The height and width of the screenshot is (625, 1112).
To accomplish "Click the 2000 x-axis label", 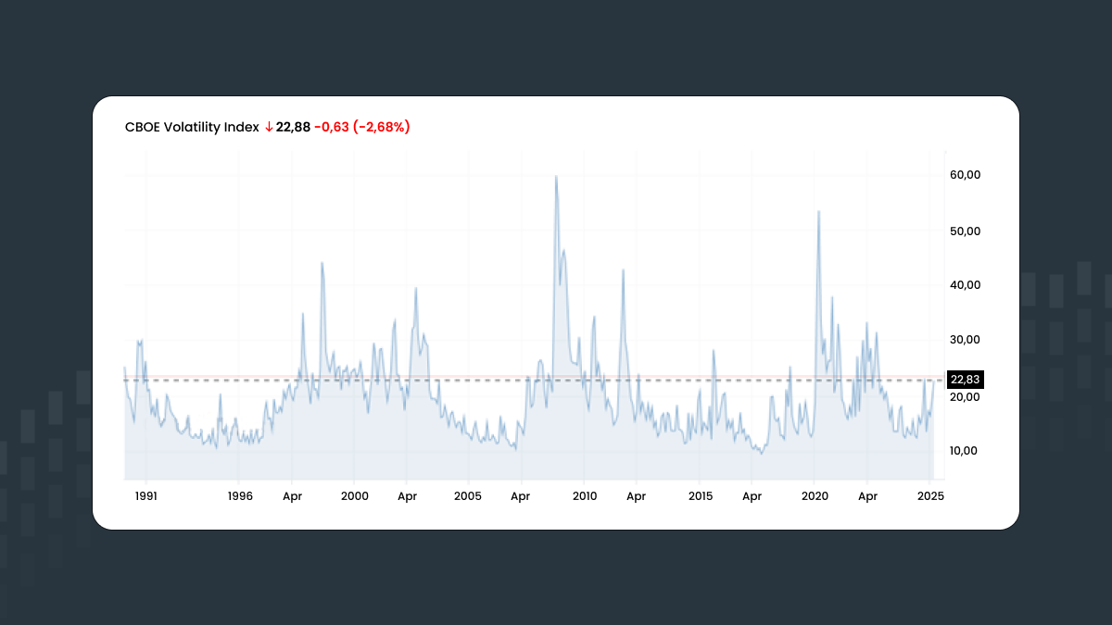I will (x=355, y=496).
